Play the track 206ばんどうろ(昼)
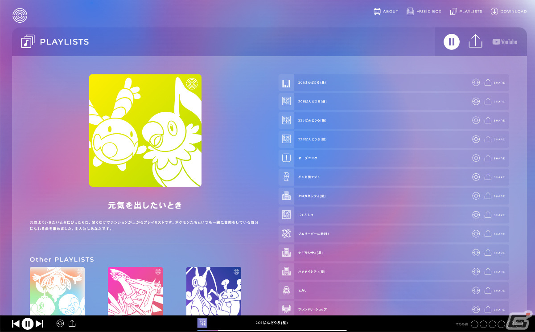 click(x=394, y=102)
